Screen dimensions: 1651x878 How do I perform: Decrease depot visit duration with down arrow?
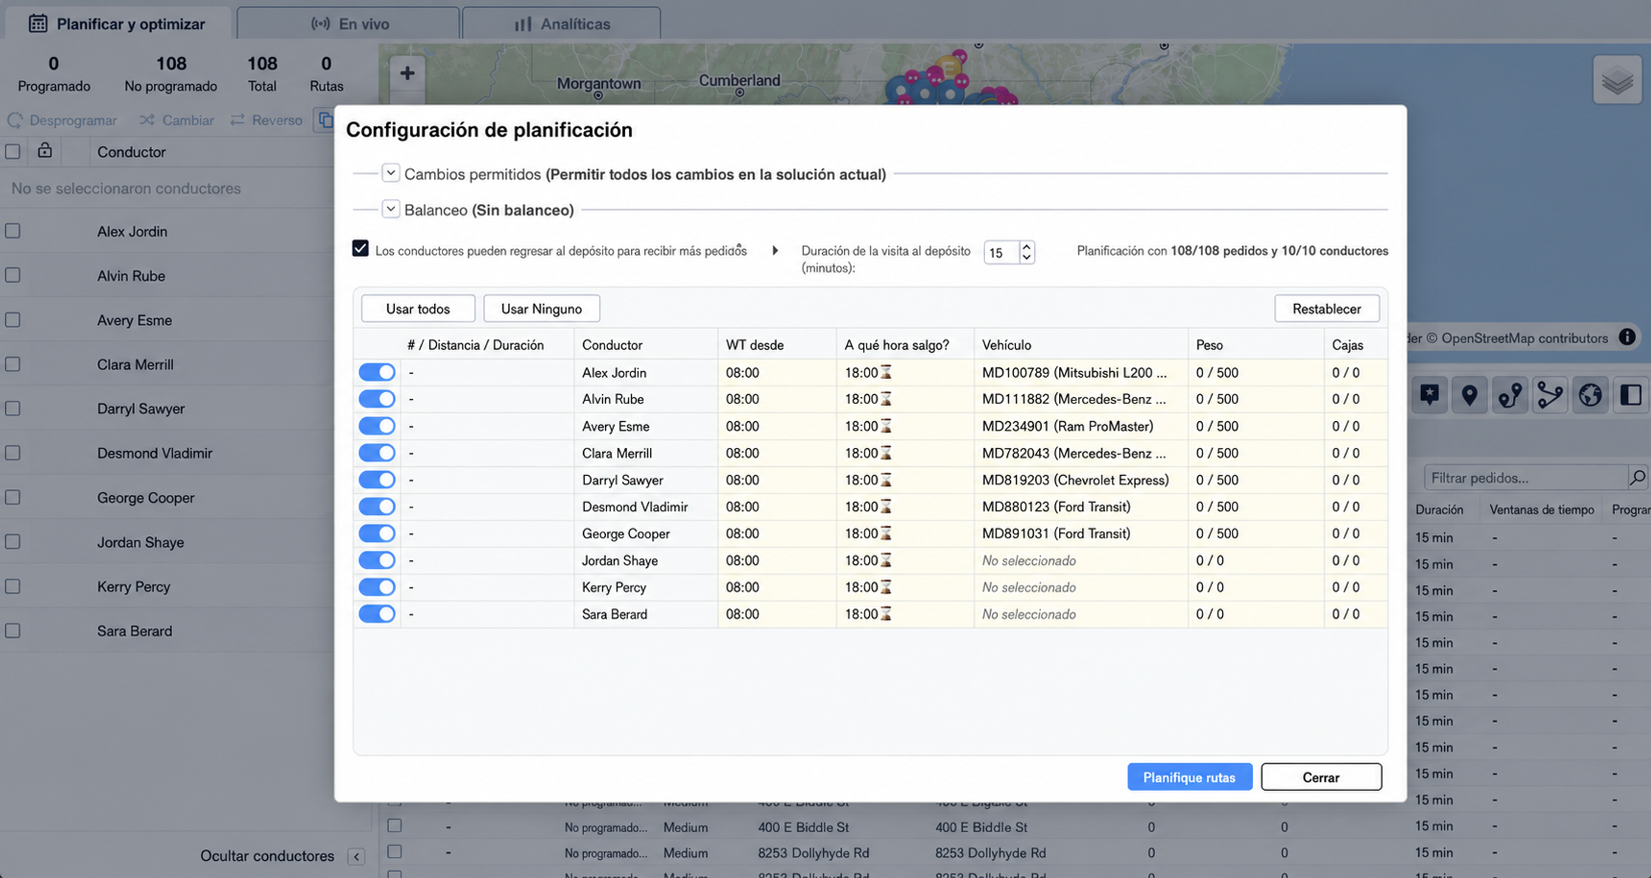(1027, 258)
